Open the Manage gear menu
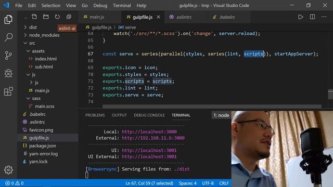Image resolution: width=333 pixels, height=187 pixels. pyautogui.click(x=8, y=170)
